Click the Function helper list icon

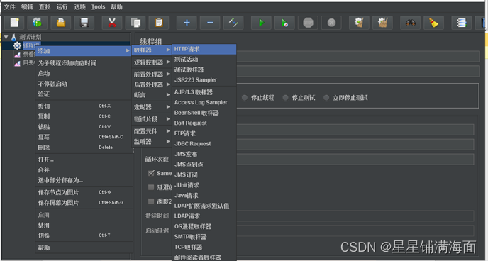(x=462, y=23)
